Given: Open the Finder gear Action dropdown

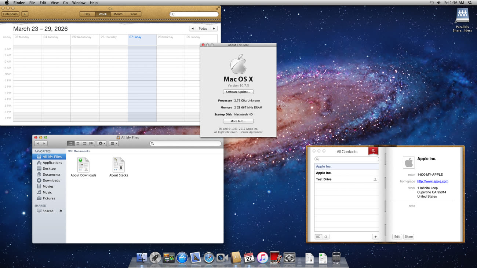Looking at the screenshot, I should (102, 143).
